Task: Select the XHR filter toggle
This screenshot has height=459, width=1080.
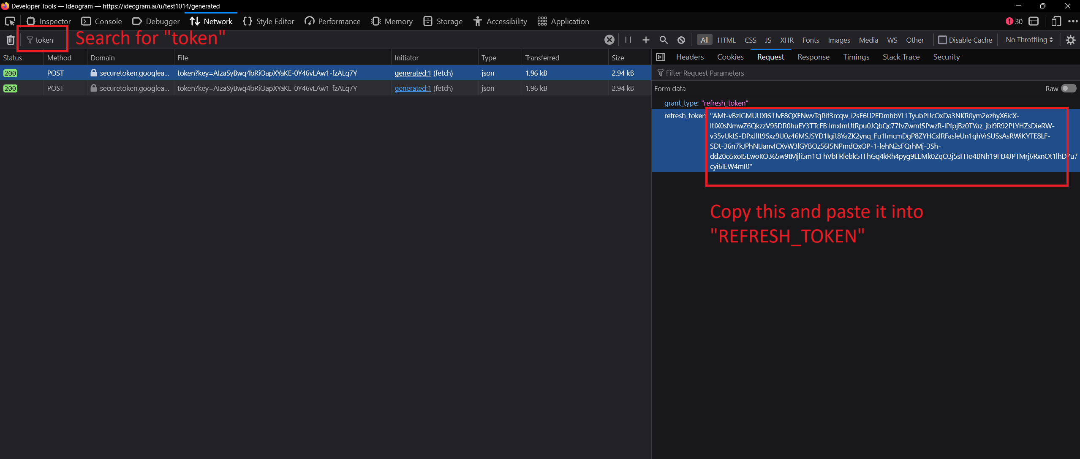Action: coord(786,40)
